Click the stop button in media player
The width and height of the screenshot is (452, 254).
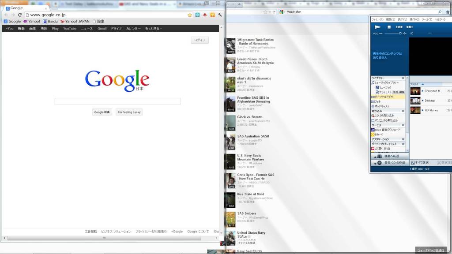click(389, 27)
